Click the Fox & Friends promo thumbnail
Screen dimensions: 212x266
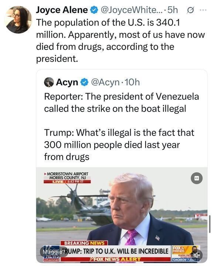pos(185,253)
